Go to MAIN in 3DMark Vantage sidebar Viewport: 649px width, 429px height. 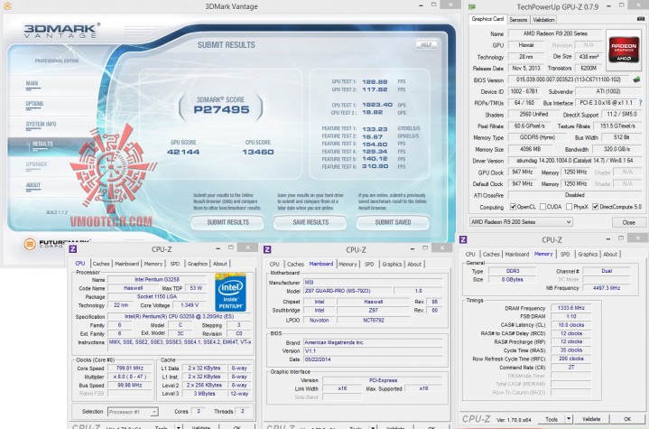click(32, 84)
